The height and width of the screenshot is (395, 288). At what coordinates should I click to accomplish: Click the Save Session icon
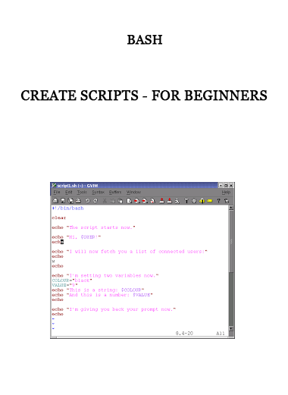pyautogui.click(x=170, y=201)
